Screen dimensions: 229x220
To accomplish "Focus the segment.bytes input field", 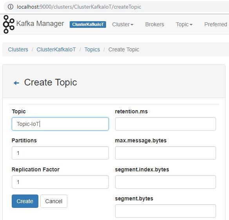I will pos(166,211).
